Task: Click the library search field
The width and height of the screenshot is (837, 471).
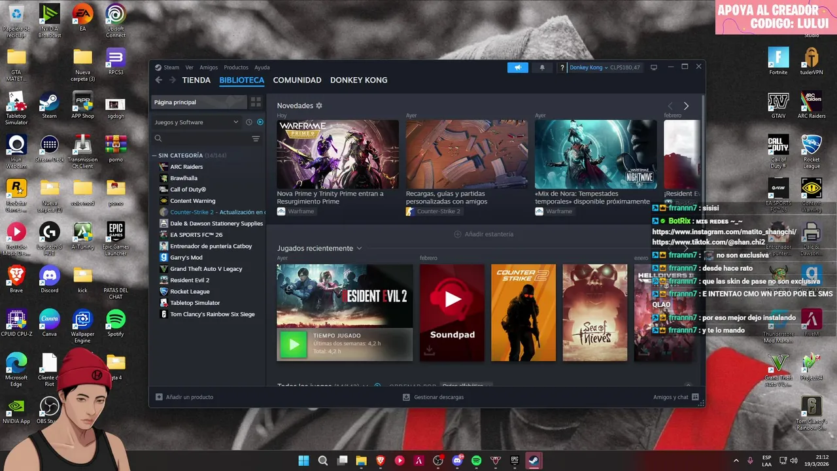Action: pyautogui.click(x=201, y=139)
